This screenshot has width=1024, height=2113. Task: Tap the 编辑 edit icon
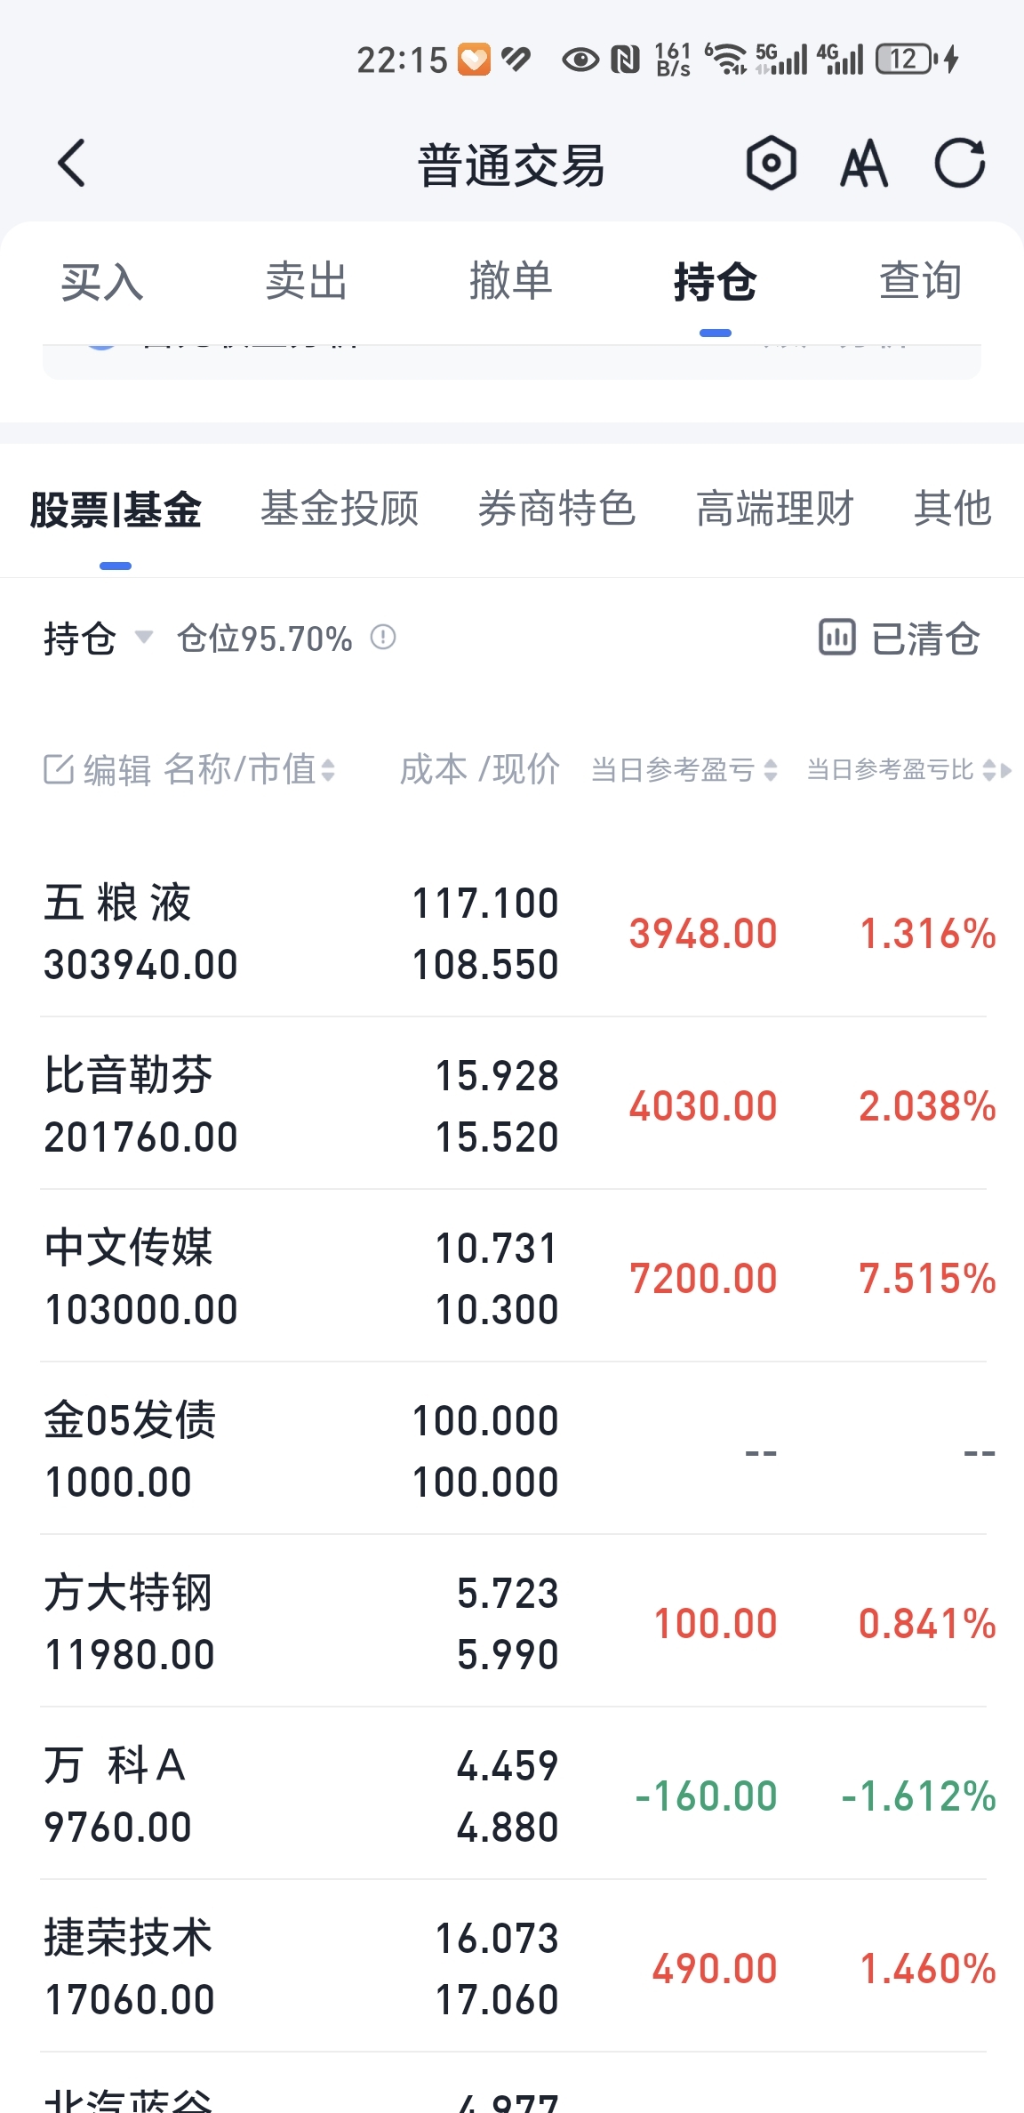(59, 769)
